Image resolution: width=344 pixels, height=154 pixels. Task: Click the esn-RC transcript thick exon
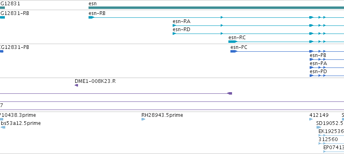point(233,42)
